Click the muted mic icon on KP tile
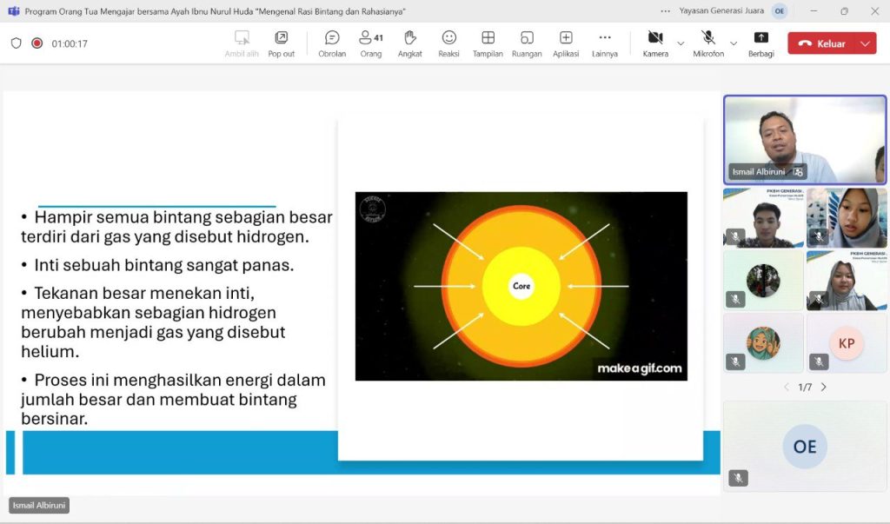This screenshot has height=524, width=890. [819, 361]
